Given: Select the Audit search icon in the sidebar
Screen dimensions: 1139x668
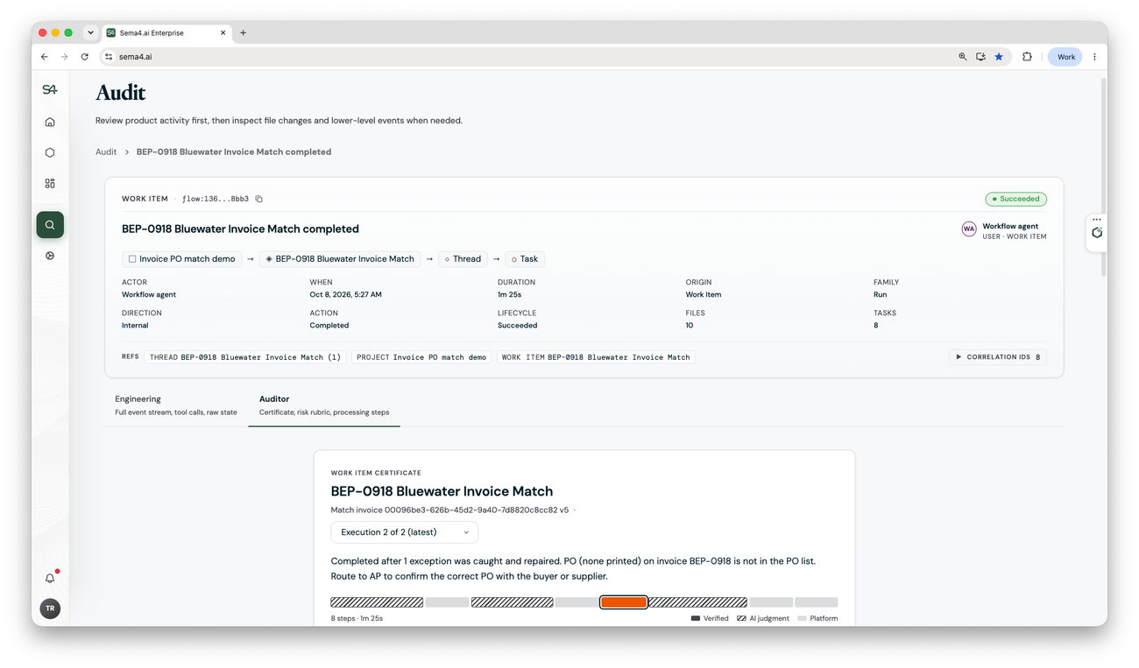Looking at the screenshot, I should point(50,225).
